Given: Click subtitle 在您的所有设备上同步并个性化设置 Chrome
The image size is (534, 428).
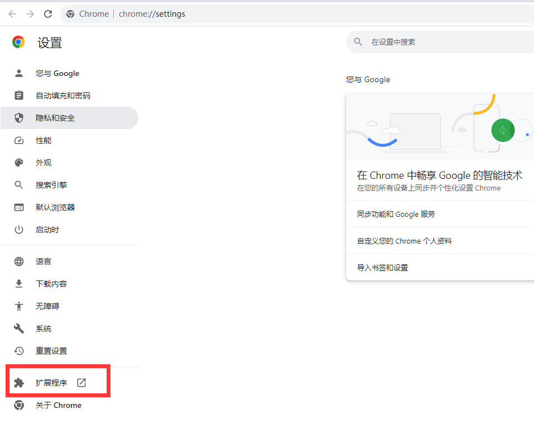Looking at the screenshot, I should tap(429, 188).
